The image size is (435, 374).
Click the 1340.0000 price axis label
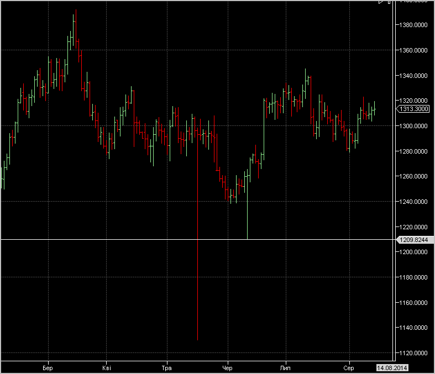pyautogui.click(x=413, y=76)
